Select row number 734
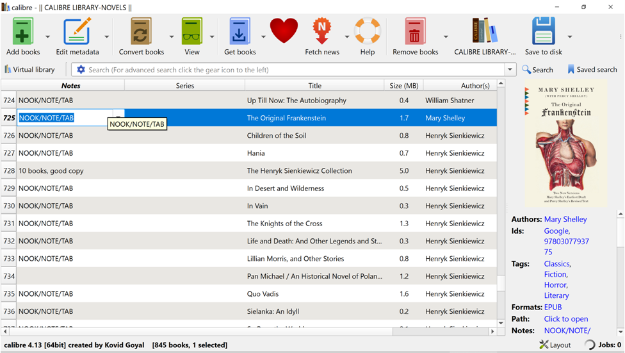Image resolution: width=625 pixels, height=353 pixels. click(x=9, y=276)
